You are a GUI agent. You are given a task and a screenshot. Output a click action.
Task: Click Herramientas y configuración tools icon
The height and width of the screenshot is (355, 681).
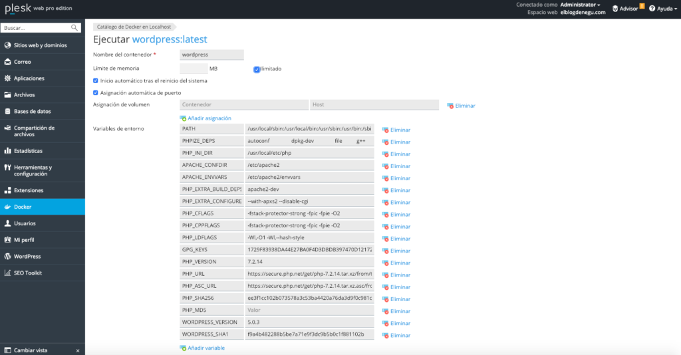point(7,168)
